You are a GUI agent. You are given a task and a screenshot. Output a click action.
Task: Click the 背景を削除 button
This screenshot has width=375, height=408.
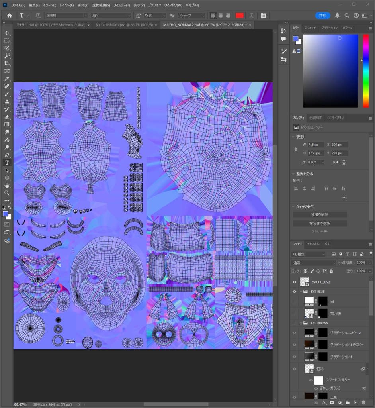coord(320,214)
